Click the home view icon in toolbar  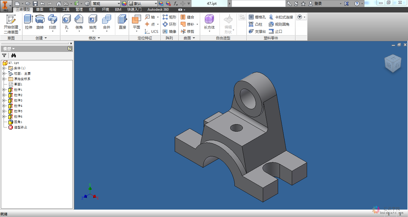click(59, 4)
